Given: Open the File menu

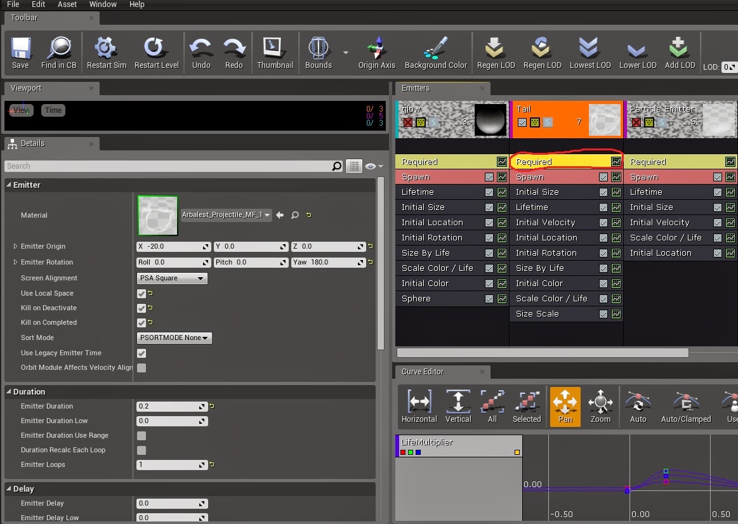Looking at the screenshot, I should pos(13,4).
